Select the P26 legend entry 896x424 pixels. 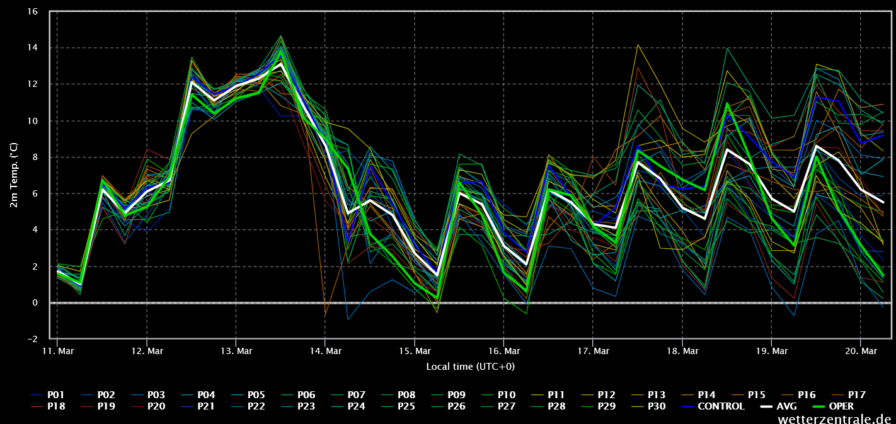click(x=457, y=406)
